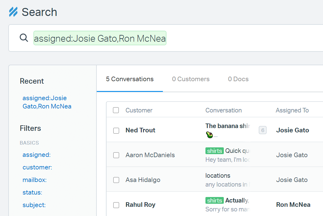323x216 pixels.
Task: Choose the mailbox: filter
Action: [x=35, y=180]
